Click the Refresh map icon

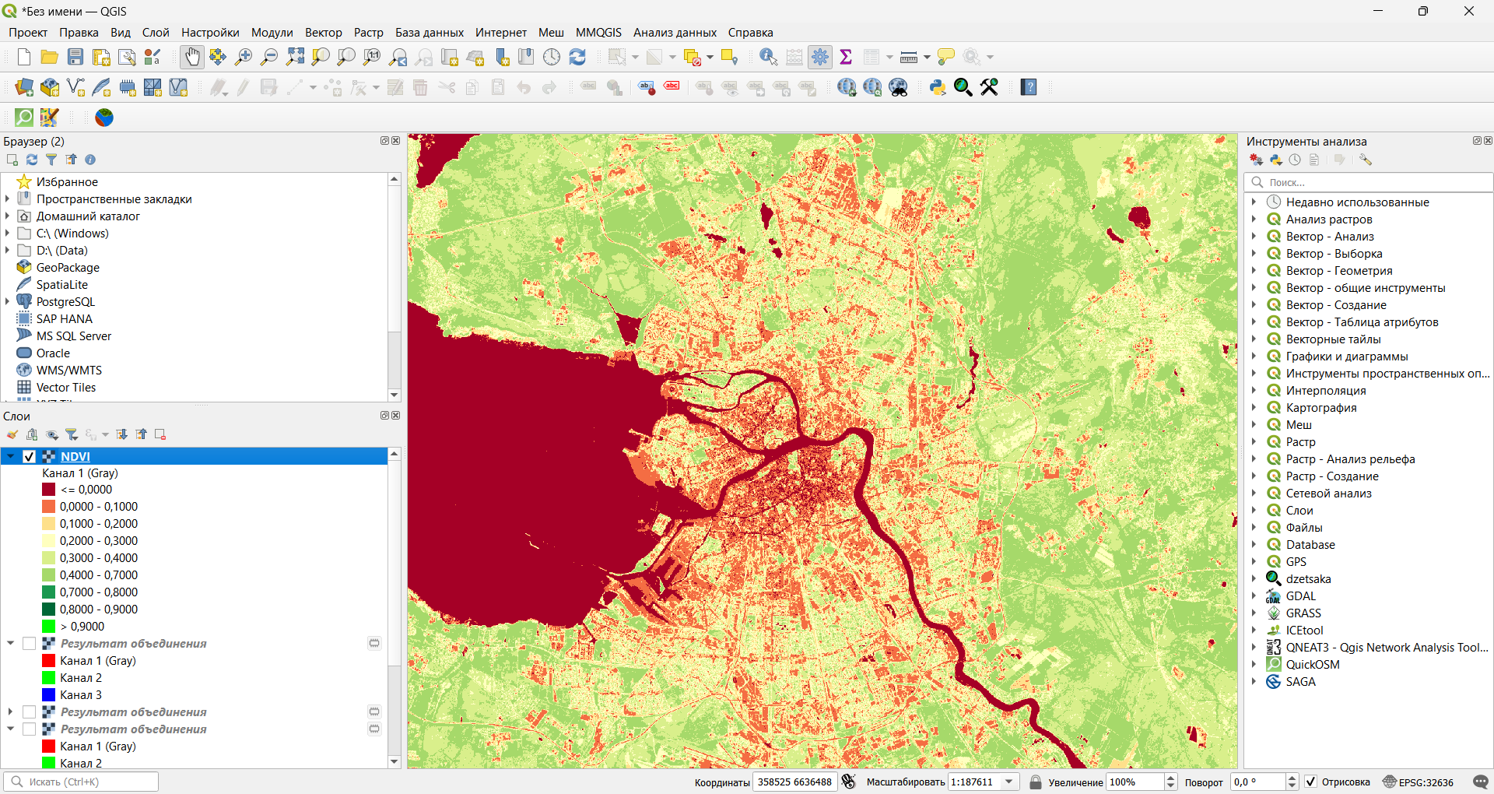(577, 57)
